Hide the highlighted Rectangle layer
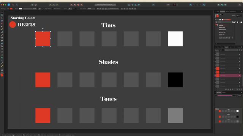This screenshot has width=243, height=136. (239, 76)
